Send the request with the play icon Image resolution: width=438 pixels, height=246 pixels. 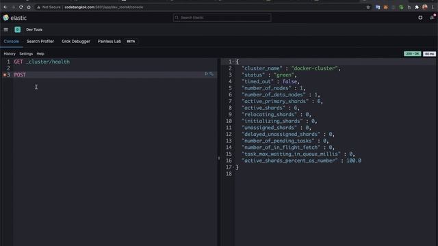click(207, 74)
